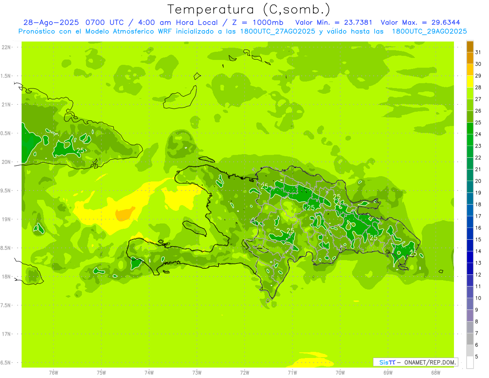Click the '72W' longitude axis label
The height and width of the screenshot is (378, 489).
(x=244, y=373)
